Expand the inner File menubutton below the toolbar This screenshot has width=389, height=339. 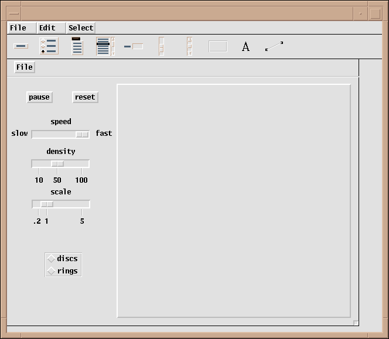25,67
